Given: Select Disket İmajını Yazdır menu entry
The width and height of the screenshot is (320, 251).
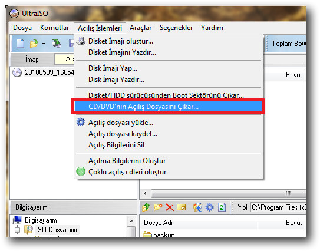Looking at the screenshot, I should (169, 52).
